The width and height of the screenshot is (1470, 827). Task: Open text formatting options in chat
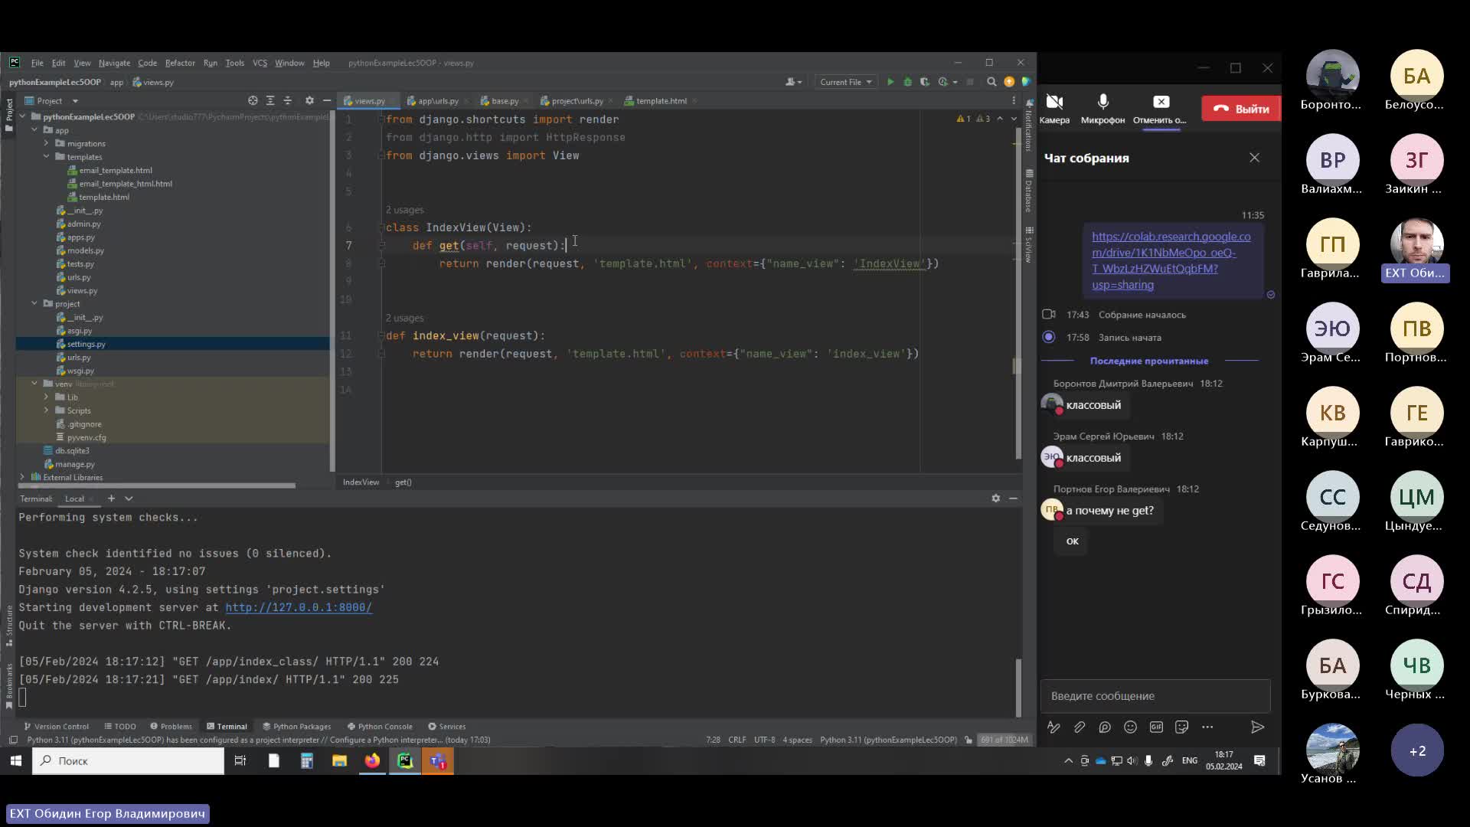pos(1053,727)
